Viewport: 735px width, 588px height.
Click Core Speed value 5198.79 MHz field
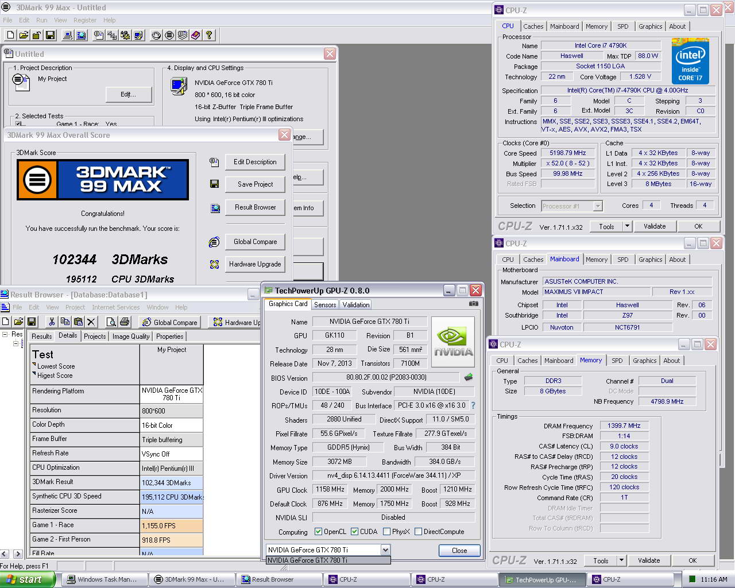point(568,153)
